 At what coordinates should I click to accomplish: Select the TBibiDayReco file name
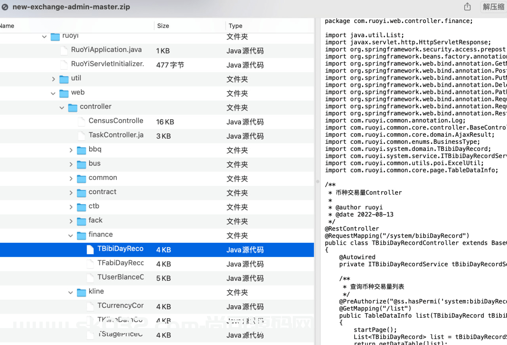coord(120,249)
